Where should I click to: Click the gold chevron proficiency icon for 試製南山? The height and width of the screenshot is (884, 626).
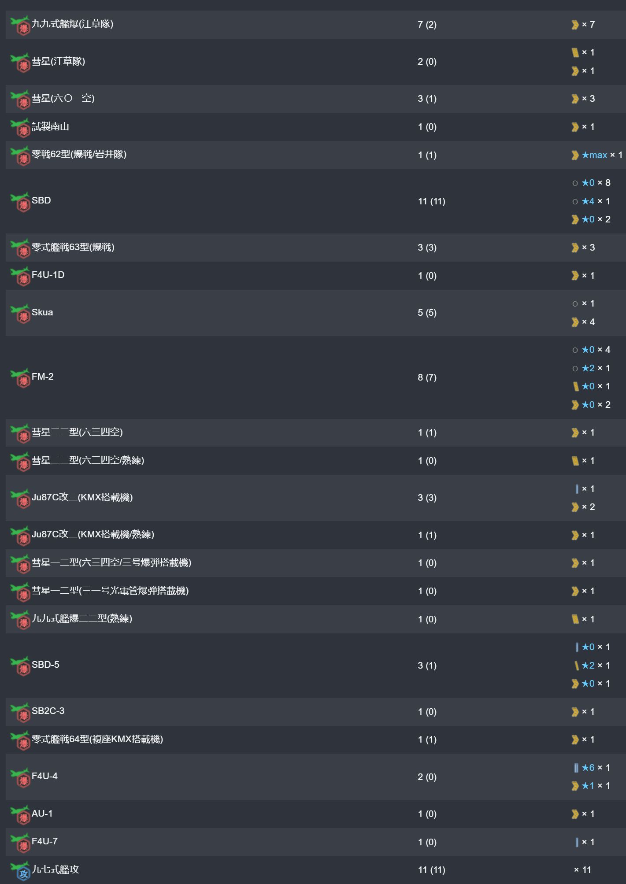[x=575, y=127]
